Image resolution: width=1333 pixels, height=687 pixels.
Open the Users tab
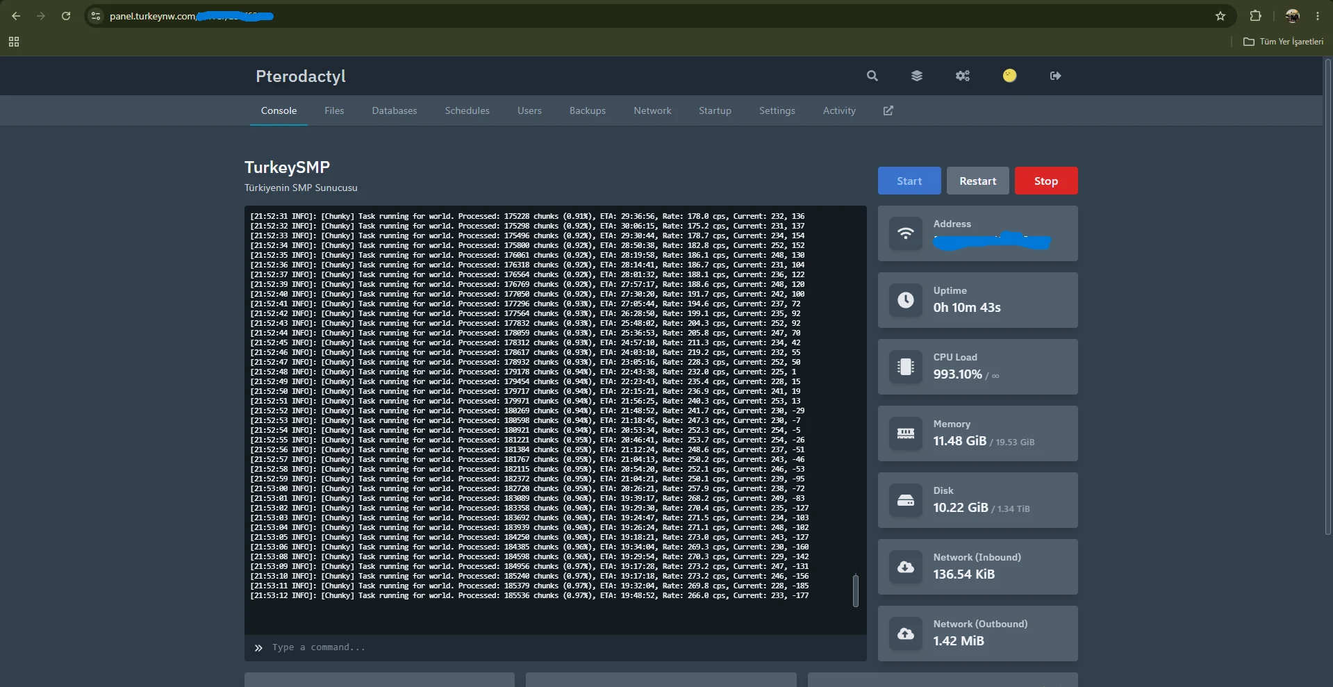pos(529,110)
